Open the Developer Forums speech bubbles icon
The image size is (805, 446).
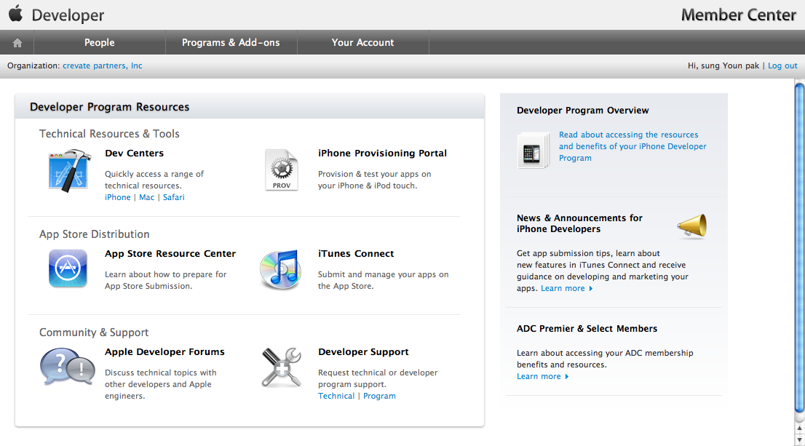(68, 367)
